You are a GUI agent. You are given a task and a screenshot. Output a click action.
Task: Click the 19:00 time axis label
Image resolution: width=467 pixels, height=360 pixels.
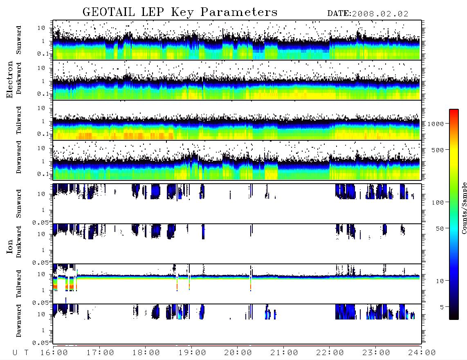coord(192,353)
